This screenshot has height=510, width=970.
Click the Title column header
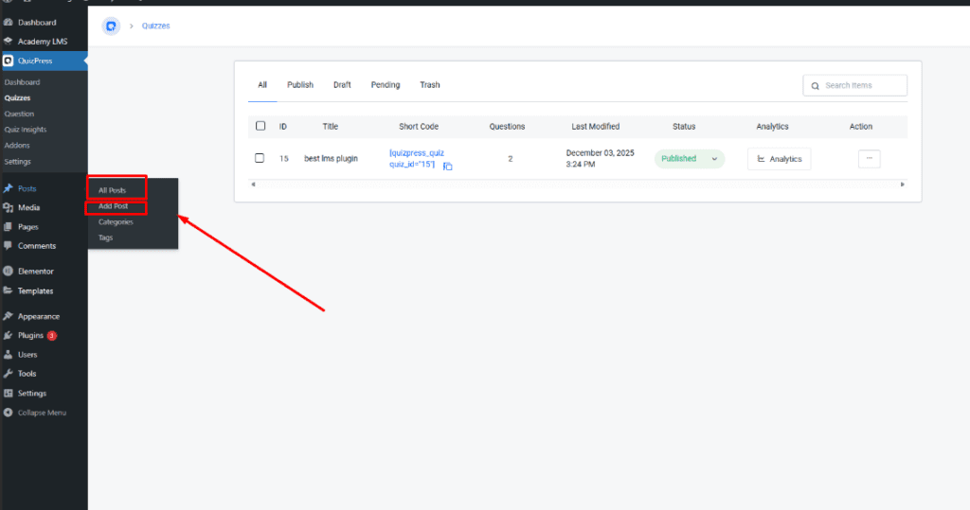coord(331,126)
